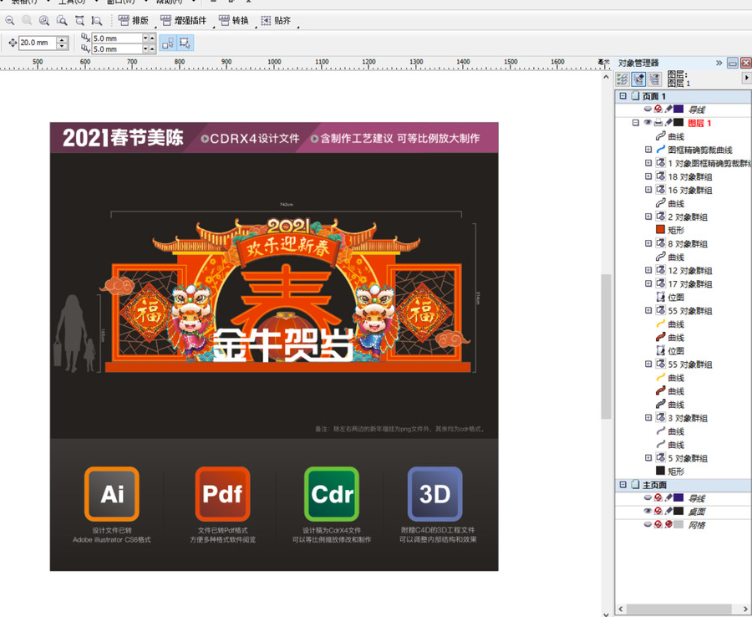Click the black color swatch of 图层 1
The height and width of the screenshot is (617, 752).
coord(678,123)
